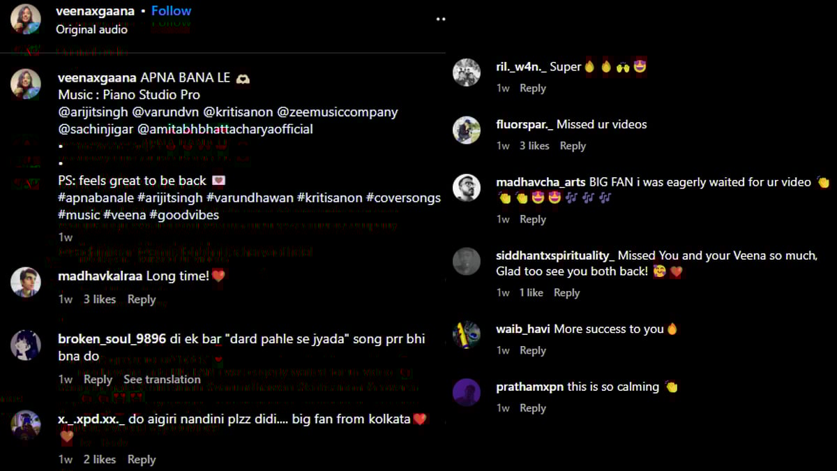
Task: Open fluorspar._ profile avatar
Action: 467,130
